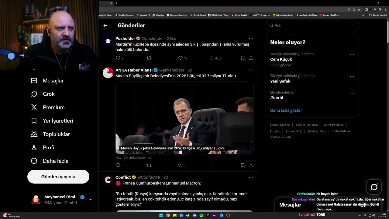389x219 pixels.
Task: Open Ana Sayfa • HBO Max bookmark
Action: click(x=306, y=15)
